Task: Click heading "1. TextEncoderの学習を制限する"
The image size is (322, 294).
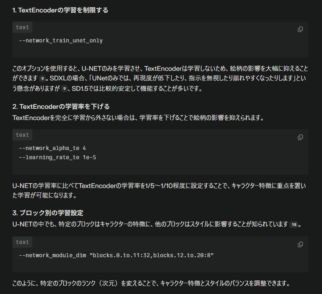Action: click(x=60, y=10)
